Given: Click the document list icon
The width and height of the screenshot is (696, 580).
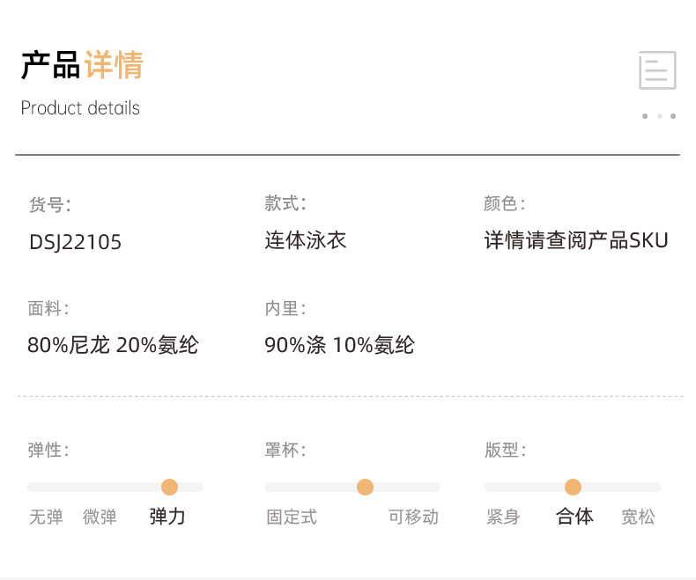Looking at the screenshot, I should pos(657,70).
